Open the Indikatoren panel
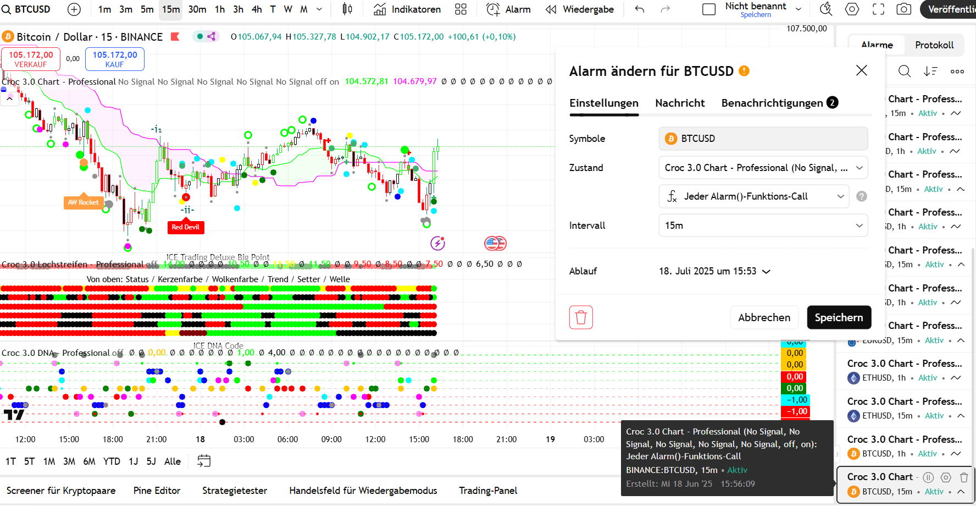Image resolution: width=976 pixels, height=506 pixels. click(407, 9)
